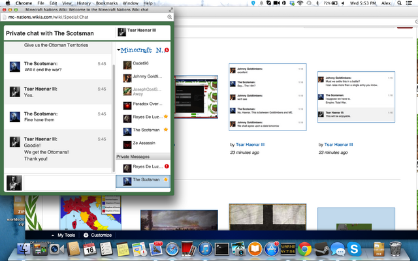
Task: Open Notification Center list icon
Action: click(409, 3)
